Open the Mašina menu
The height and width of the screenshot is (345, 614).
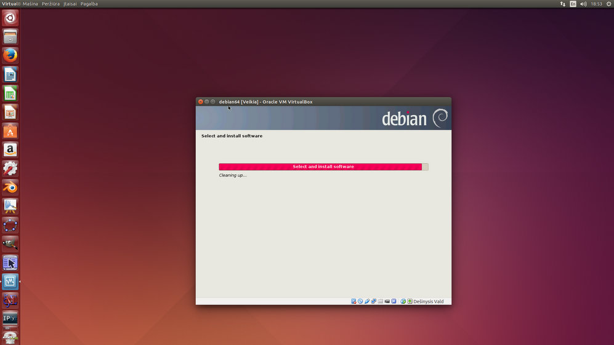pyautogui.click(x=30, y=4)
